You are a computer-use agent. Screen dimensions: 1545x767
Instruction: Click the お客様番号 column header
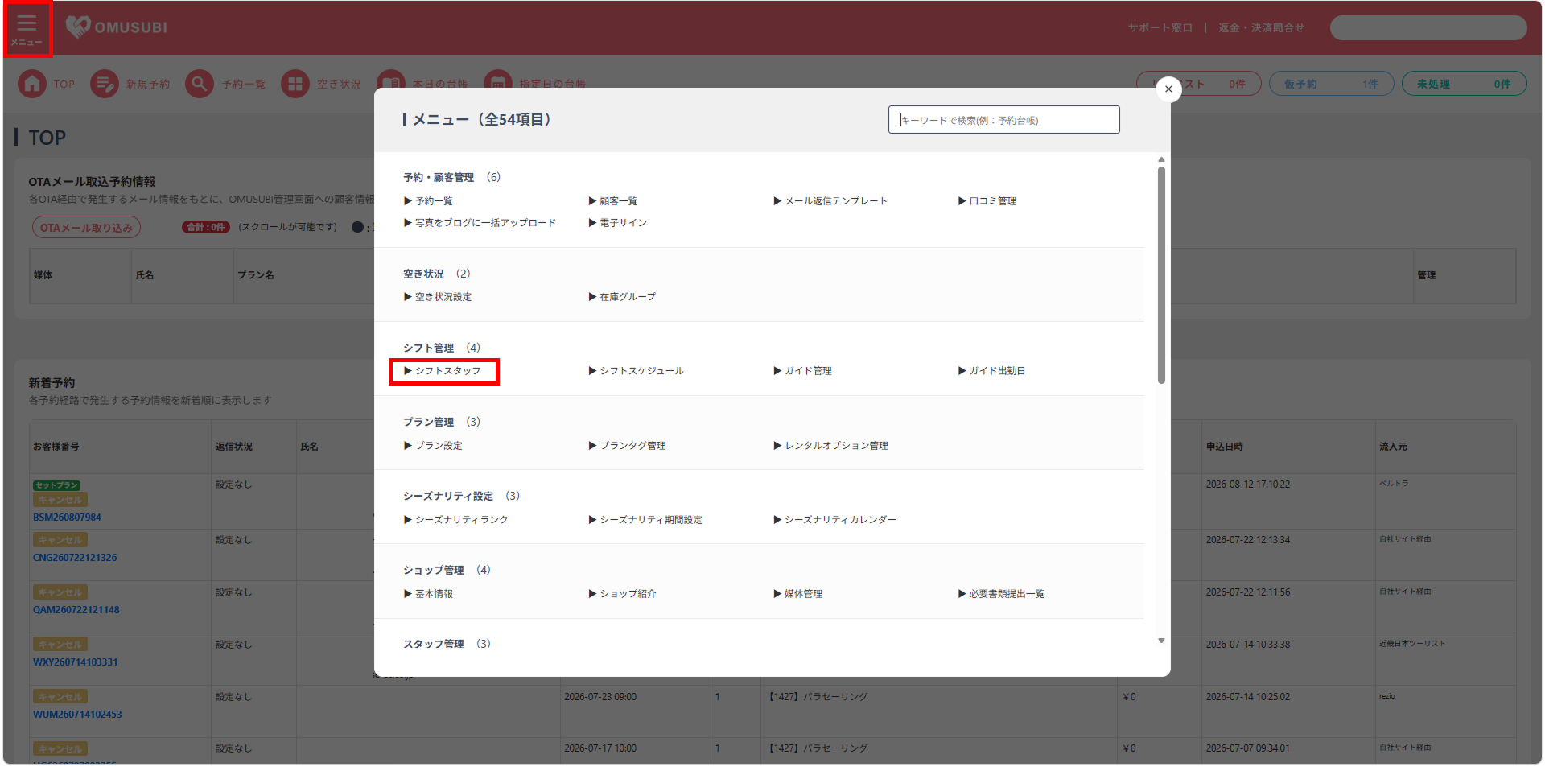point(56,447)
